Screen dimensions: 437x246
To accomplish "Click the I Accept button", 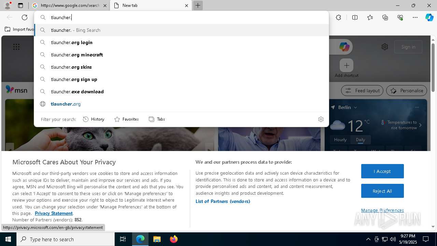I will [382, 171].
